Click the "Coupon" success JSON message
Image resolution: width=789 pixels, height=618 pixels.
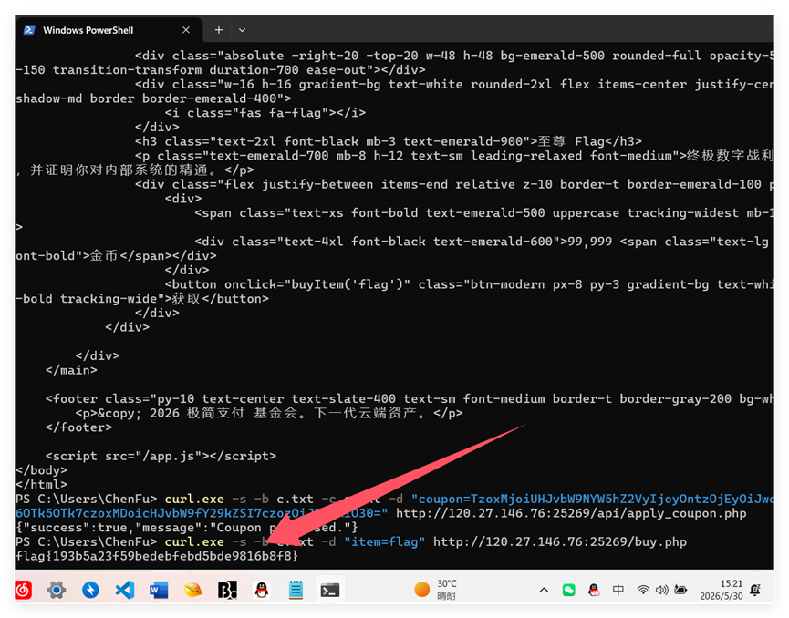187,528
